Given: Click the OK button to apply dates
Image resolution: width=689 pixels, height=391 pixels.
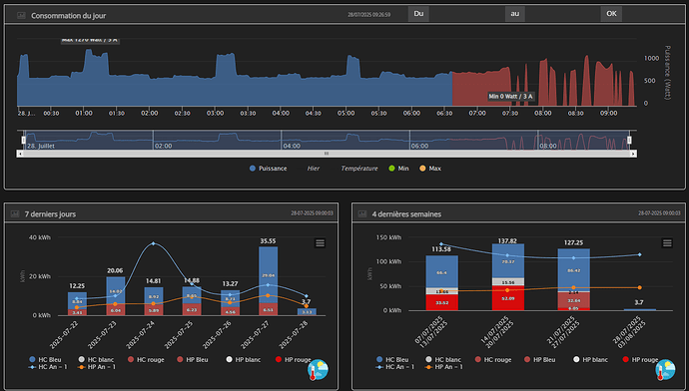Looking at the screenshot, I should coord(611,14).
